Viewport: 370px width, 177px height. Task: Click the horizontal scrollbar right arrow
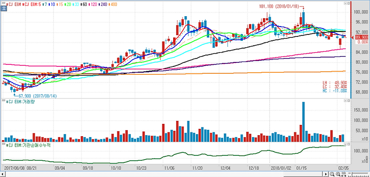[326, 174]
